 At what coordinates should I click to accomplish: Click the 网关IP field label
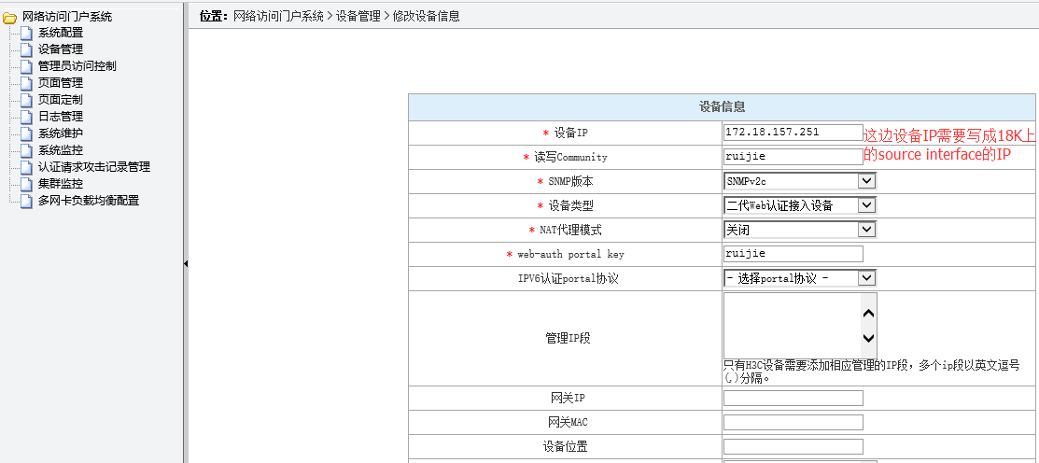(568, 398)
